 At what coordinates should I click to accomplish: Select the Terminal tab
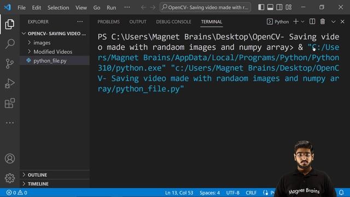click(x=212, y=22)
